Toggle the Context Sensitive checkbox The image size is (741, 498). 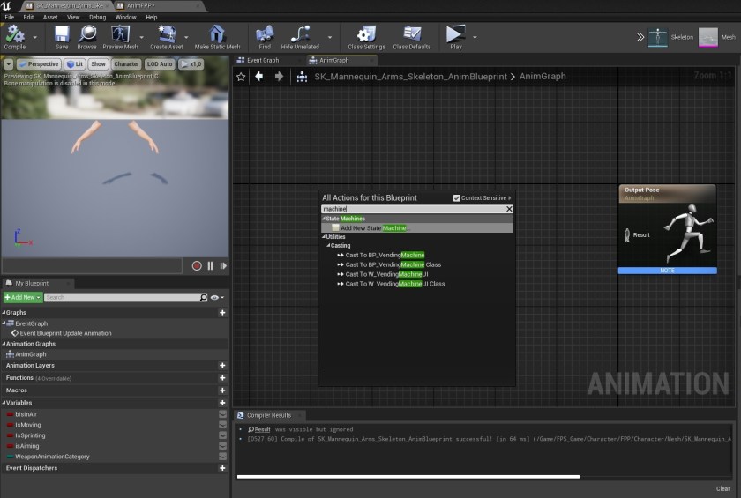point(456,198)
